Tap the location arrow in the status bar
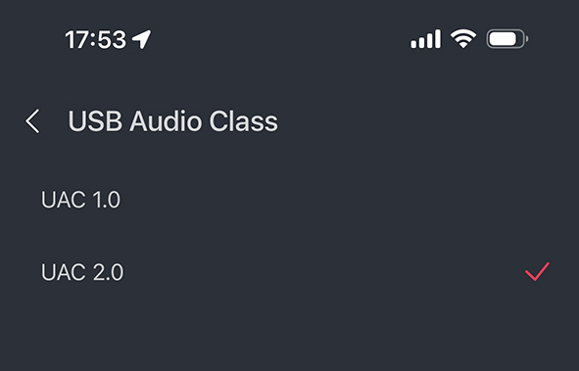This screenshot has width=579, height=371. tap(142, 39)
